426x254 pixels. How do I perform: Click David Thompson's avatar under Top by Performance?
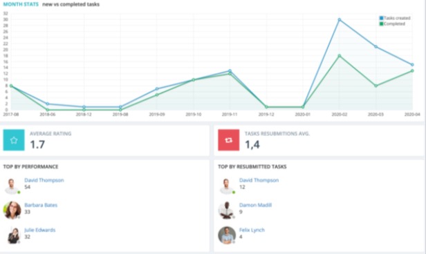(12, 186)
